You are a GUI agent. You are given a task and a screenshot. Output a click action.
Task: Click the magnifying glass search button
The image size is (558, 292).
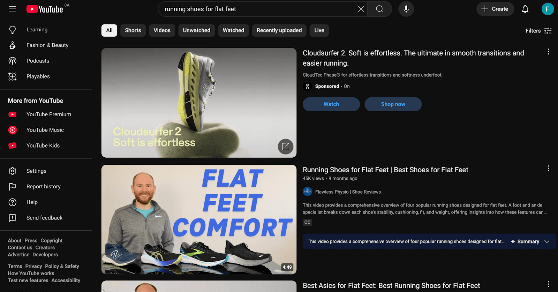pyautogui.click(x=379, y=9)
